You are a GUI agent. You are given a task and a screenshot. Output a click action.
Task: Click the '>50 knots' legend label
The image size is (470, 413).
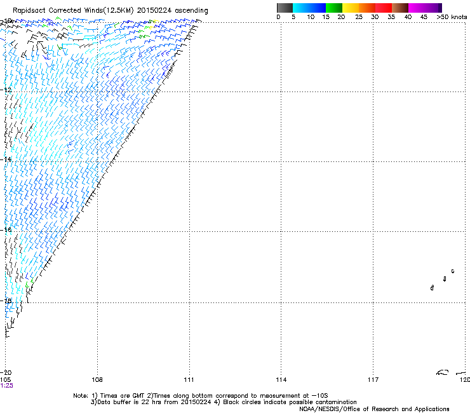[x=452, y=17]
